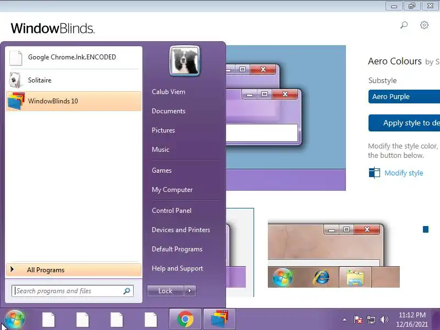This screenshot has height=330, width=440.
Task: Open WindowBlinds settings gear icon
Action: pos(424,25)
